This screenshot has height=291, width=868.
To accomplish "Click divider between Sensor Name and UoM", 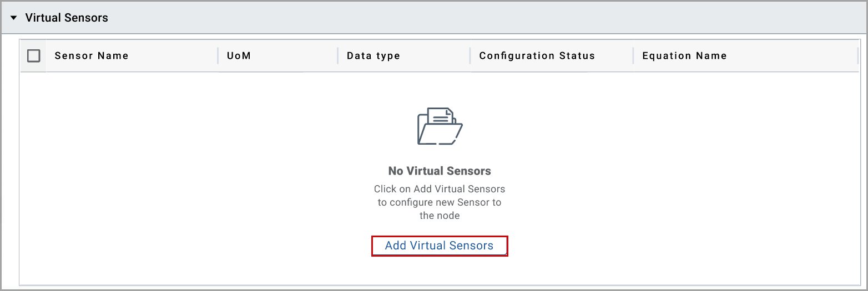I will (x=218, y=55).
